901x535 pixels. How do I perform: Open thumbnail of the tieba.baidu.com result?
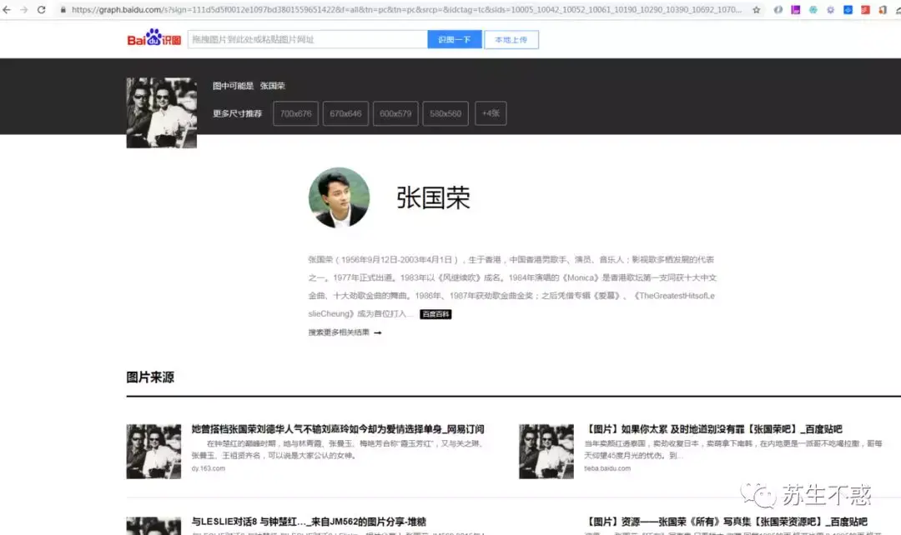(x=546, y=451)
